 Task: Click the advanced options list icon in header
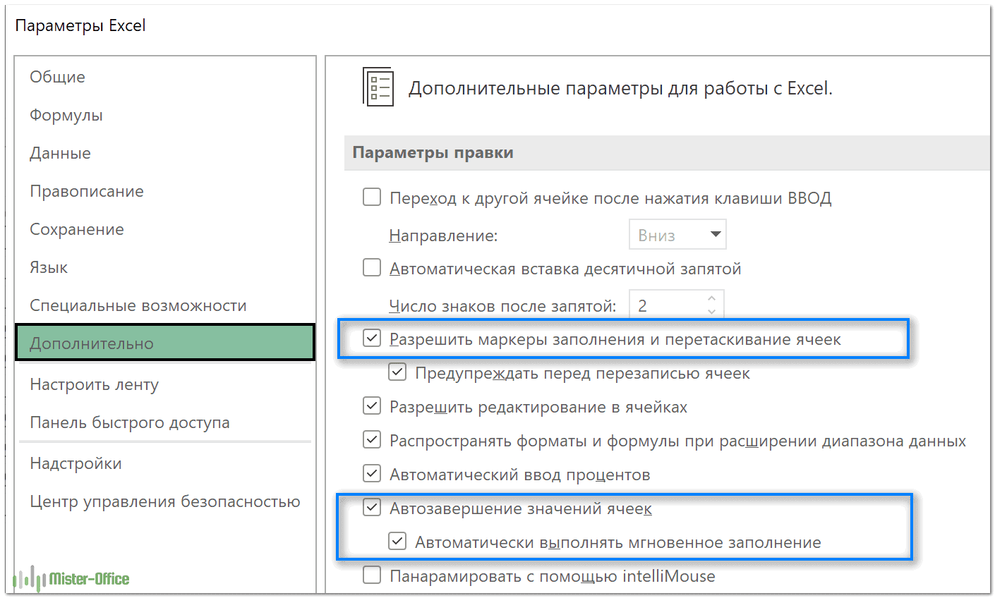point(378,87)
